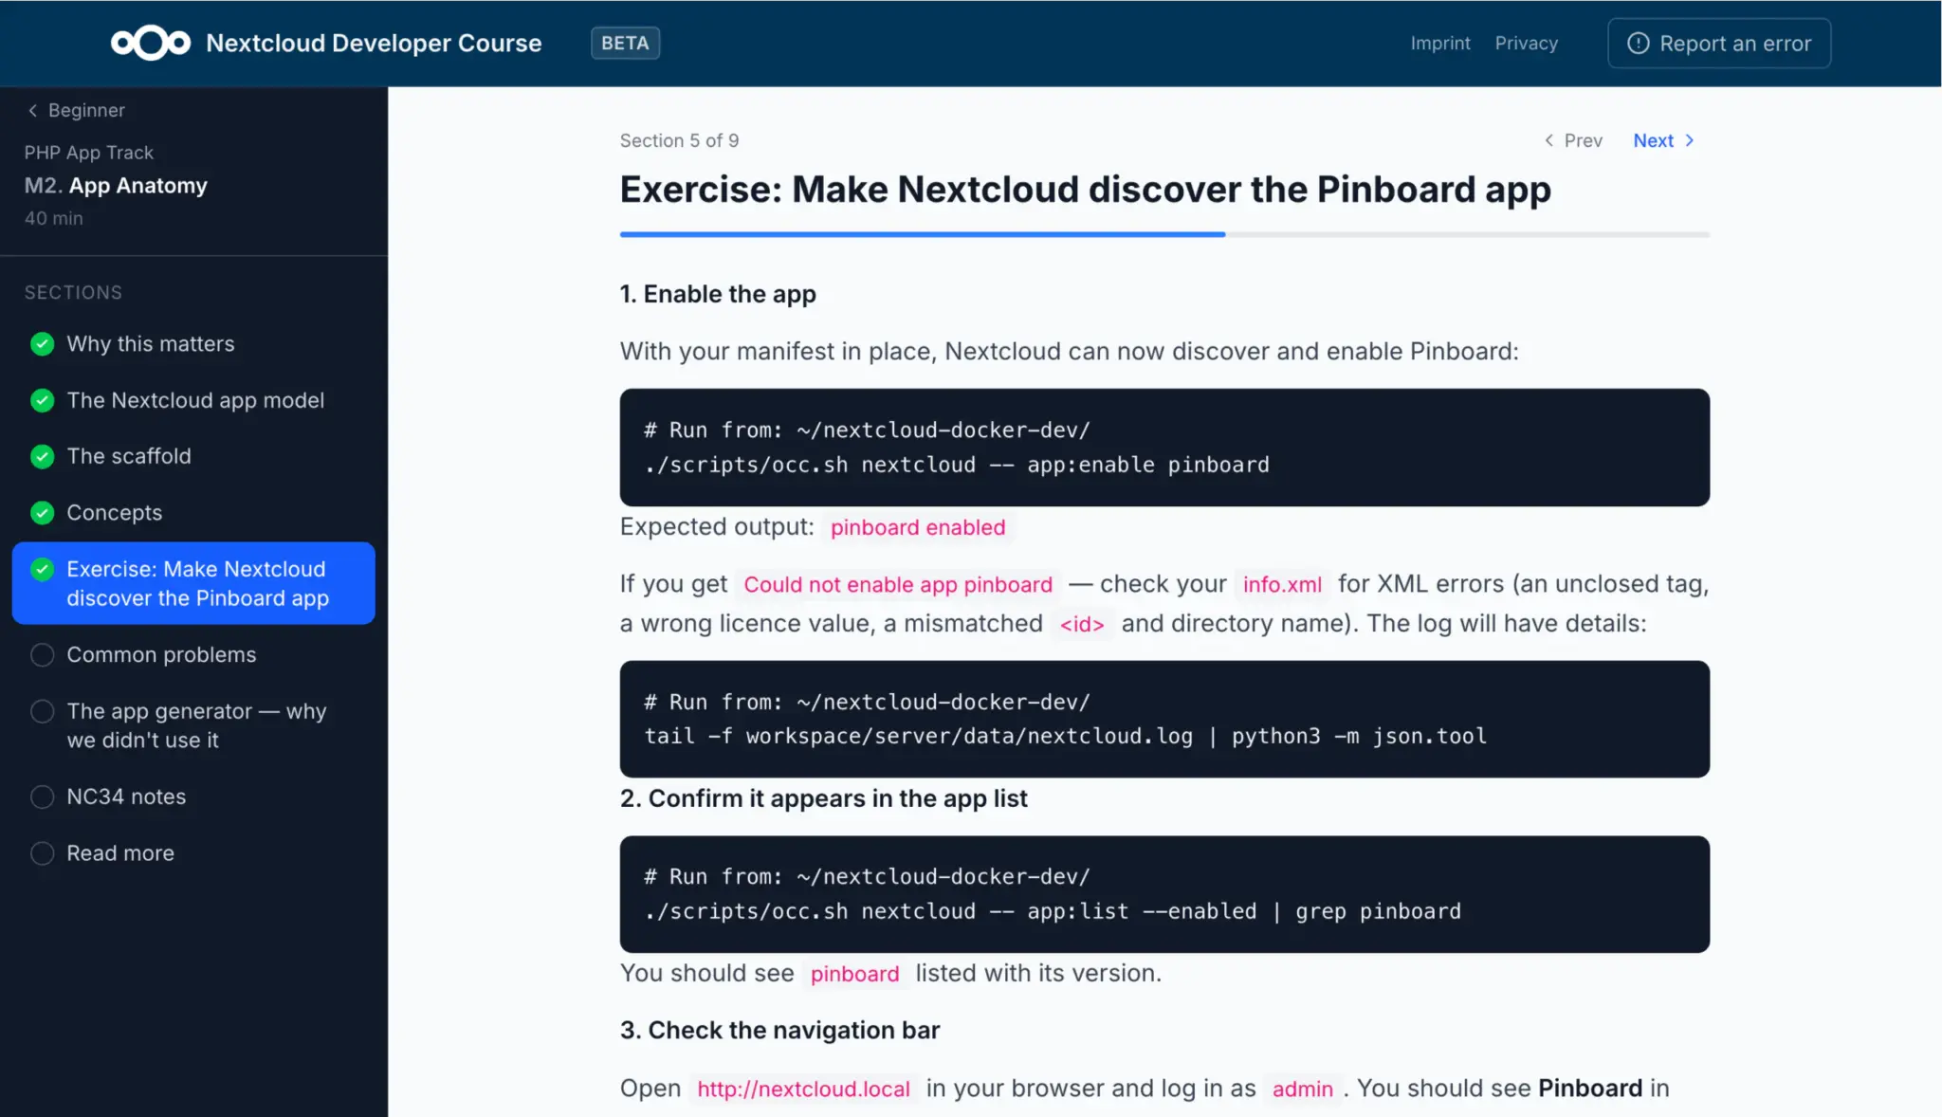Viewport: 1942px width, 1117px height.
Task: Click checkmark on the active Exercise section
Action: (42, 569)
